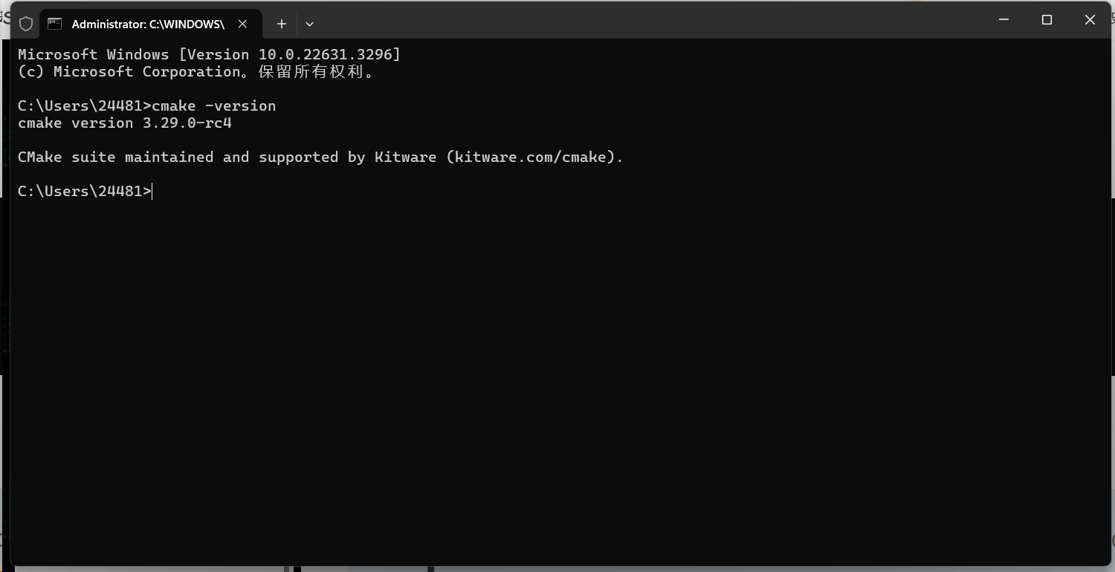The height and width of the screenshot is (572, 1115).
Task: Click the "cmake version 3.29.0-rc4" output line
Action: [125, 123]
